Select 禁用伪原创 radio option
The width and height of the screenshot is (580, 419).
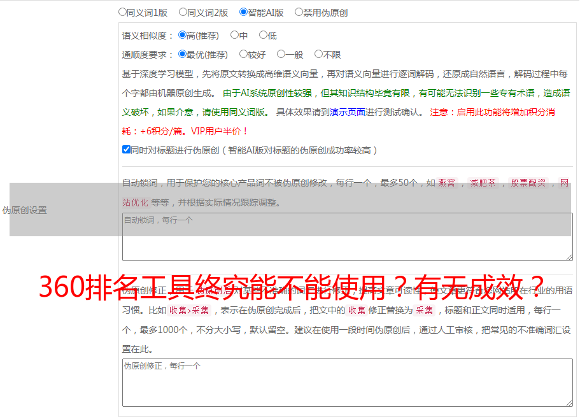click(x=299, y=12)
